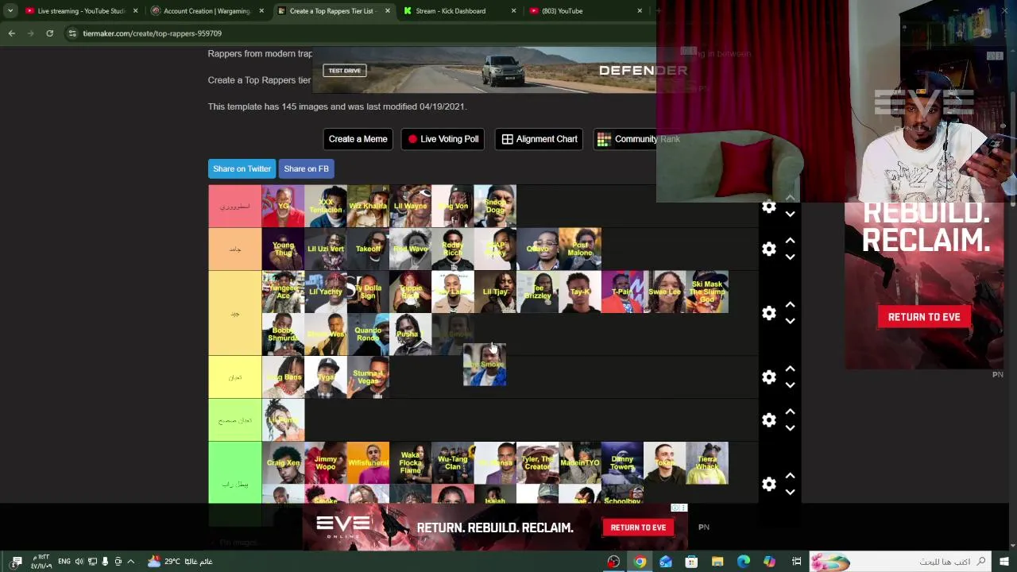Share the tier list on Twitter
The height and width of the screenshot is (572, 1017).
pyautogui.click(x=242, y=168)
